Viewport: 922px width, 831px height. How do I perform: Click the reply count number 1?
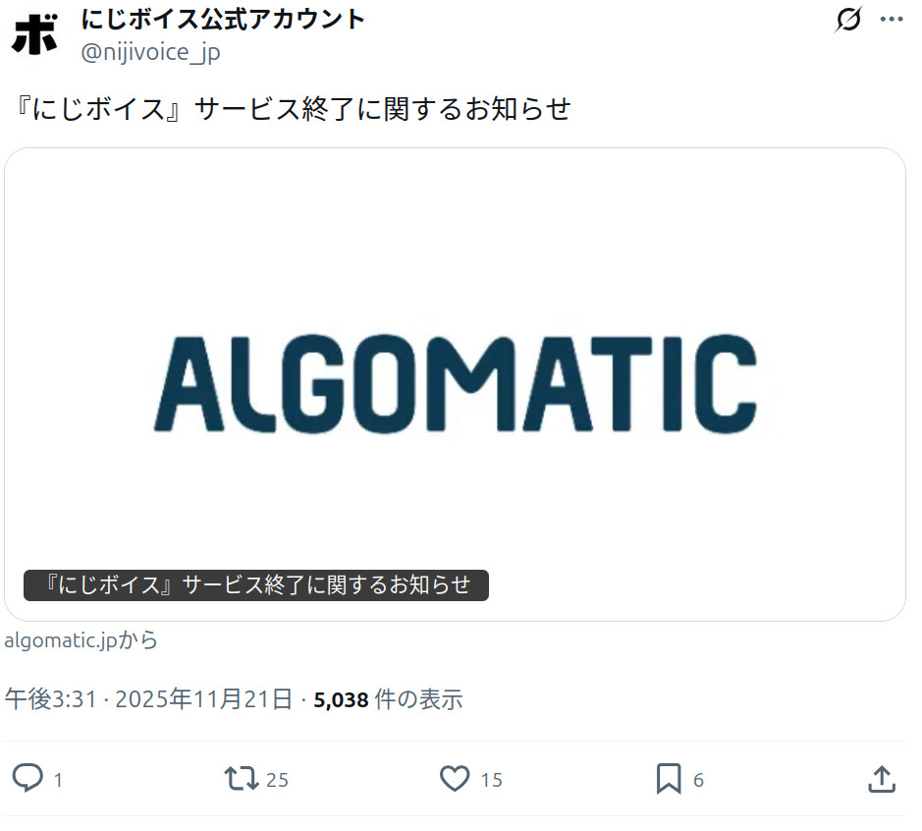58,780
